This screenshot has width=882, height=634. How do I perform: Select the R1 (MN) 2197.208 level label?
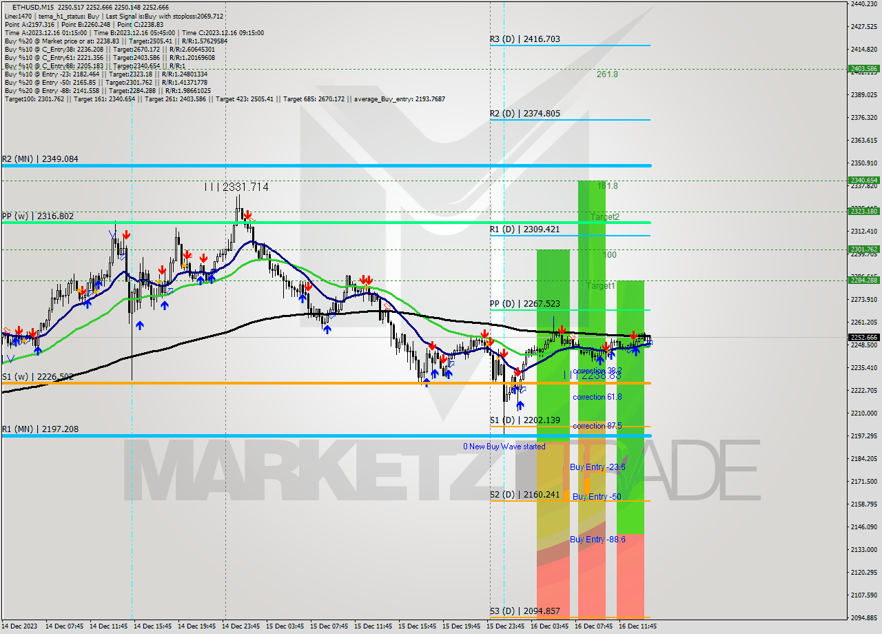tap(40, 429)
